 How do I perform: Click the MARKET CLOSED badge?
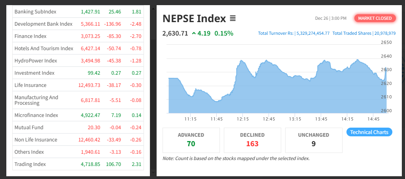pyautogui.click(x=375, y=18)
